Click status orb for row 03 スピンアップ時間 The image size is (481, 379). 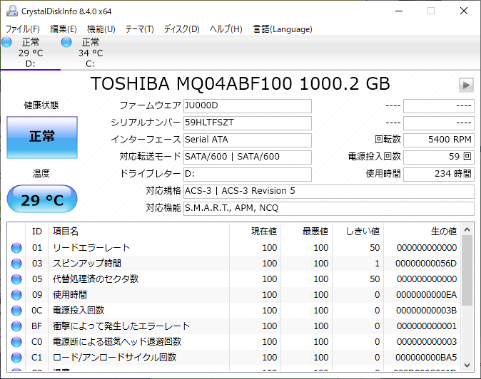[x=16, y=264]
